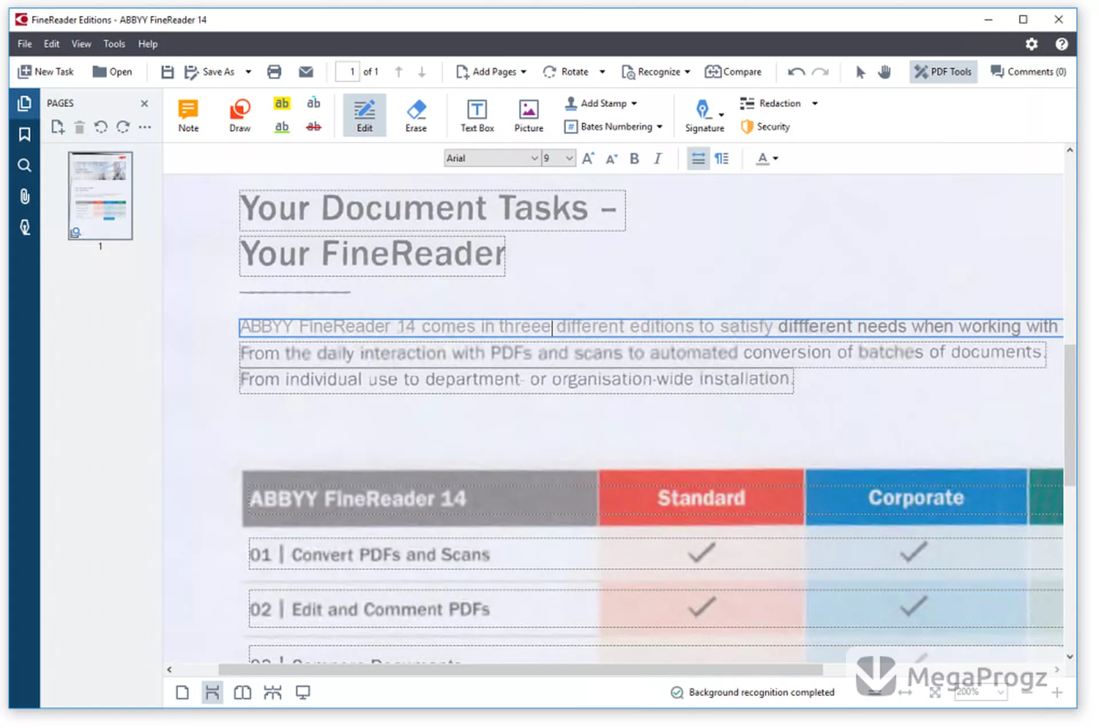Select the hand pan tool
Screen dimensions: 1099x728
click(x=885, y=72)
